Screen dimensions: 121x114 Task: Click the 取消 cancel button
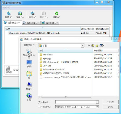(110, 107)
